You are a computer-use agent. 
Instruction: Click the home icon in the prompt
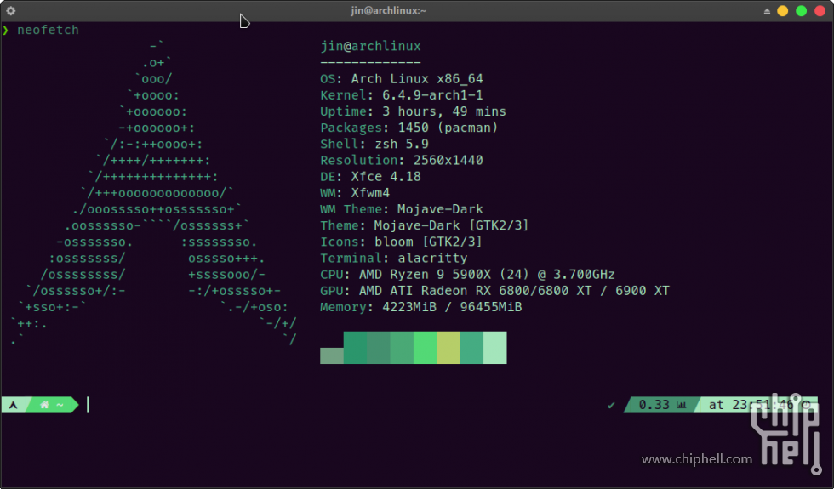coord(44,405)
